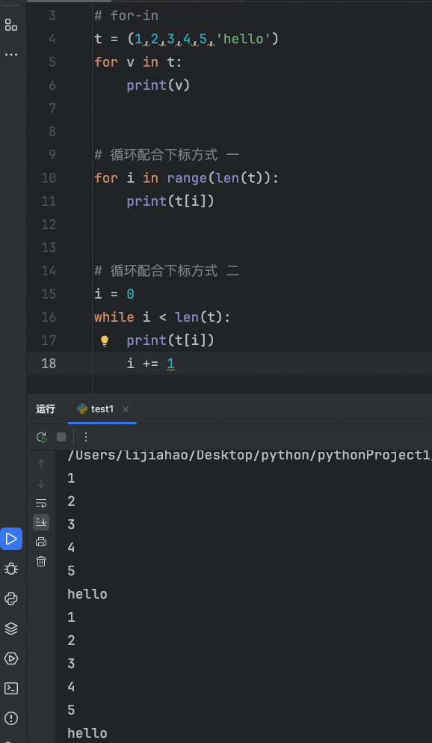Screen dimensions: 432x743
Task: Open the Problems exclamation icon
Action: tap(11, 718)
